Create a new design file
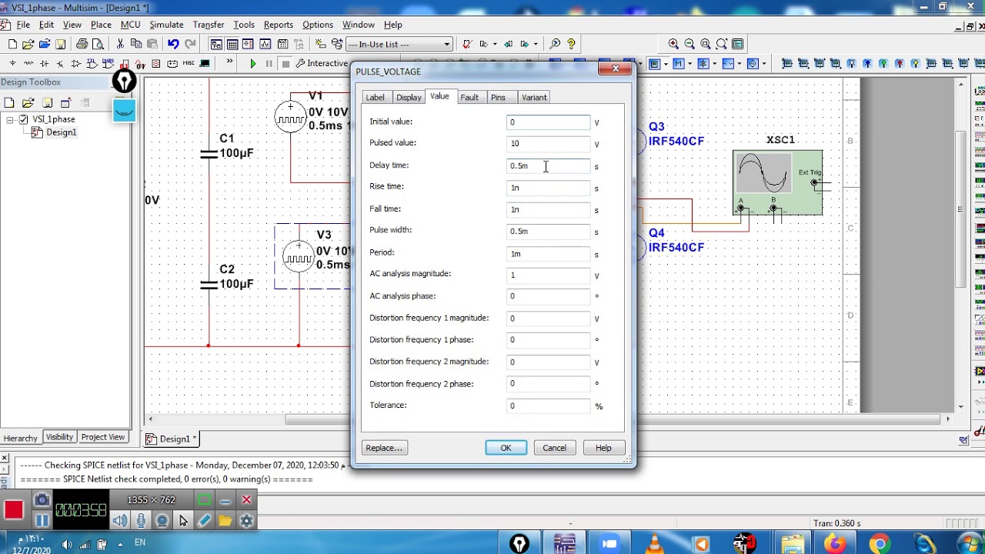The width and height of the screenshot is (985, 554). click(x=12, y=44)
